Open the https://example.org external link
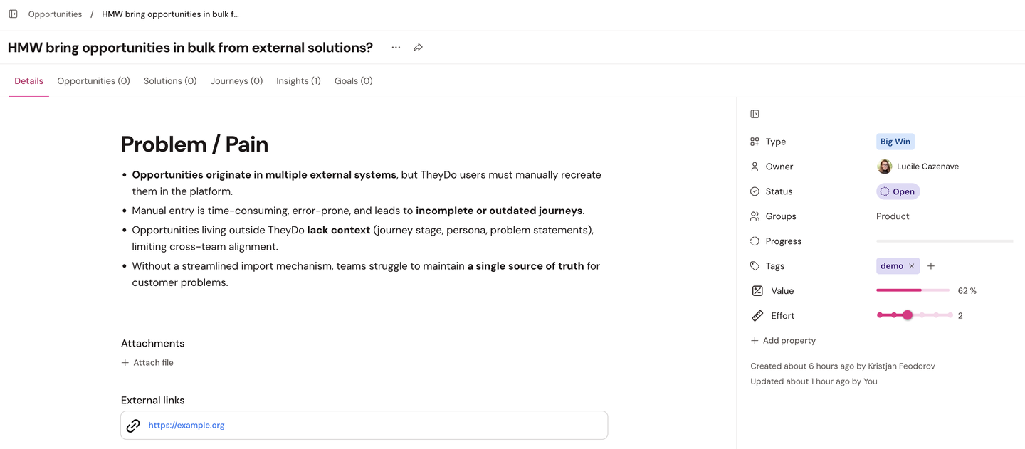The image size is (1025, 449). tap(186, 425)
